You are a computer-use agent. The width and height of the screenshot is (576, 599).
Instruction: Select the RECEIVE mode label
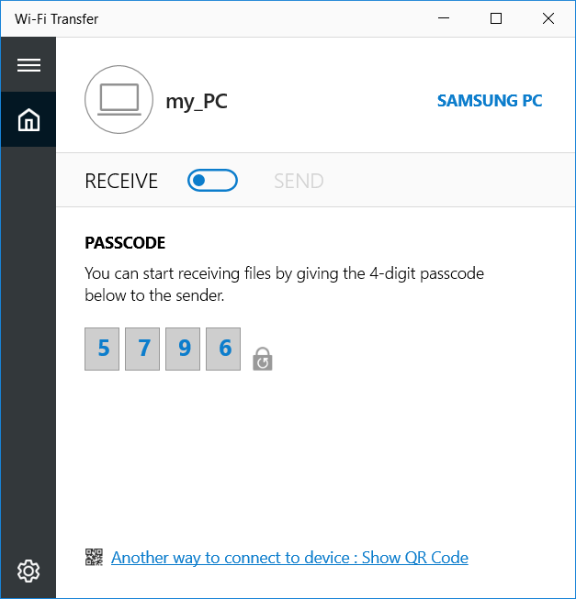[121, 181]
